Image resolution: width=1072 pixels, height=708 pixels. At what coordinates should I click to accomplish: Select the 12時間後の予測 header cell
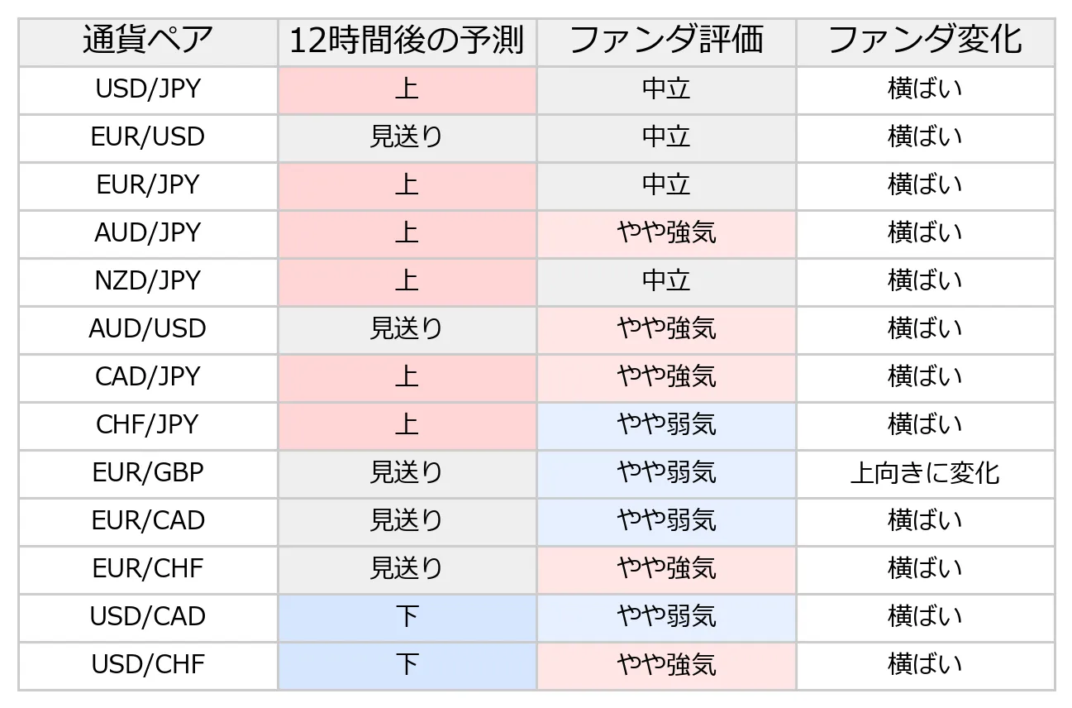click(407, 41)
